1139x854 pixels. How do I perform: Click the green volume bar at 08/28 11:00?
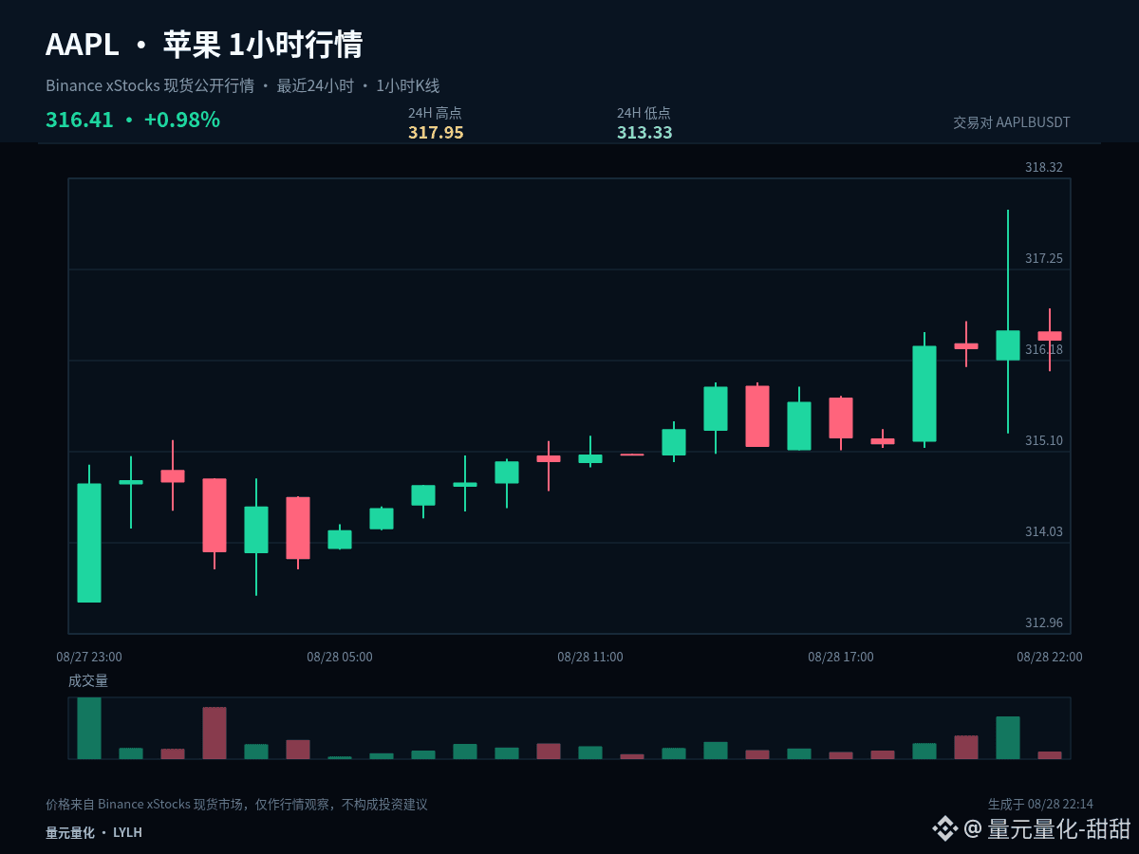[590, 752]
